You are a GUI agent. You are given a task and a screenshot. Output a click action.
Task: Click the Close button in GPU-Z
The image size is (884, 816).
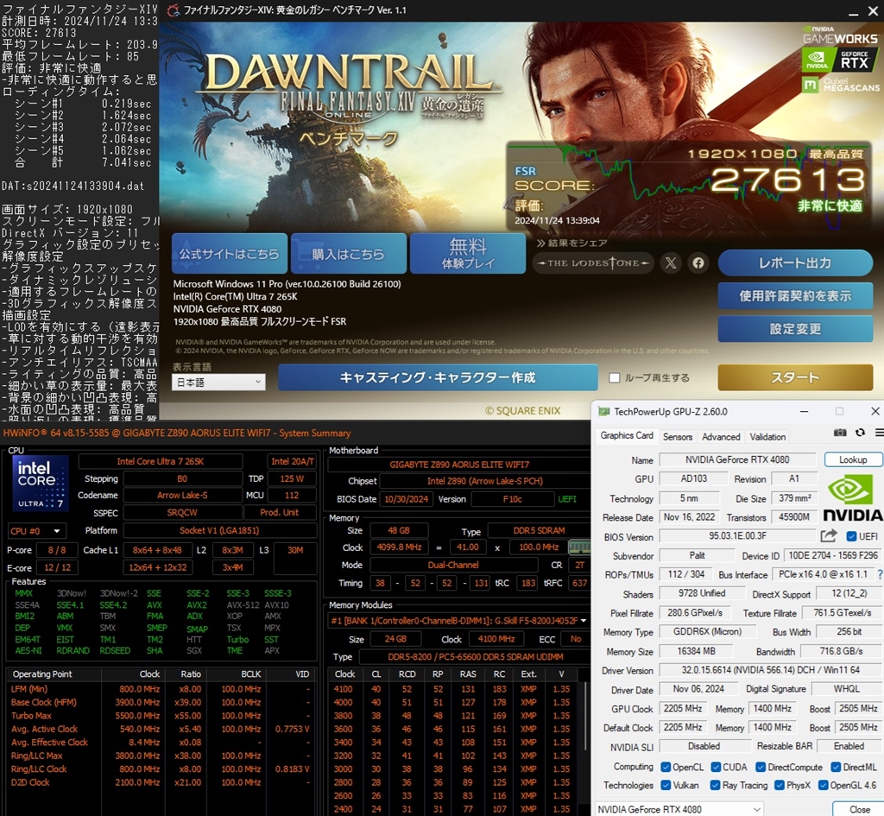pos(858,809)
